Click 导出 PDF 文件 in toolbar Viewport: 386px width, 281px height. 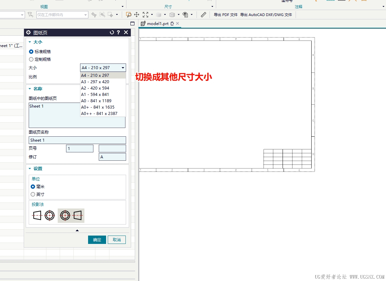pyautogui.click(x=226, y=15)
